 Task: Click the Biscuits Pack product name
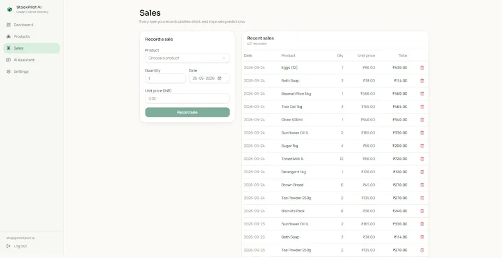[x=293, y=211]
